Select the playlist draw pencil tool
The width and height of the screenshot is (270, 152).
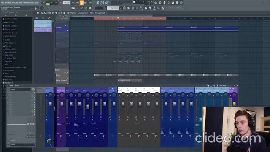click(x=42, y=13)
